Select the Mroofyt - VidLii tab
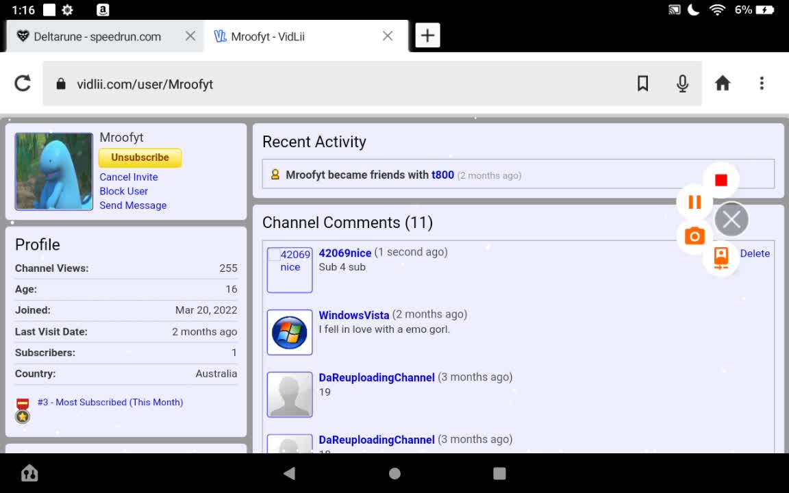The width and height of the screenshot is (789, 493). pos(267,37)
